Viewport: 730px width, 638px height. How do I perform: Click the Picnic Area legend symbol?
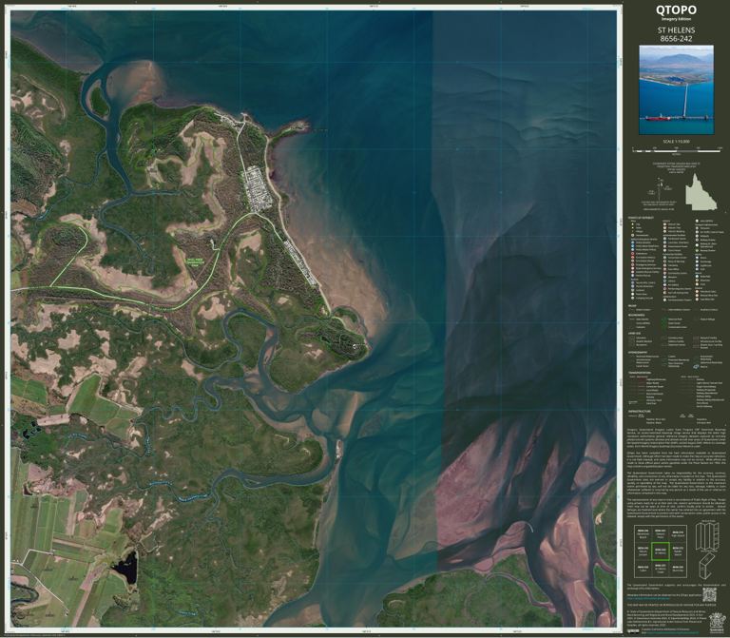[633, 294]
